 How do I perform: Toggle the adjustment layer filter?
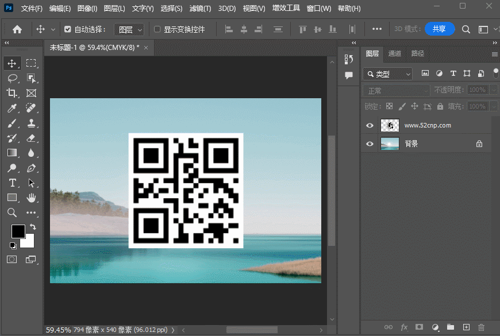(439, 74)
